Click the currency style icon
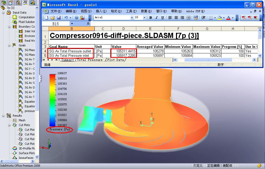 pos(196,18)
